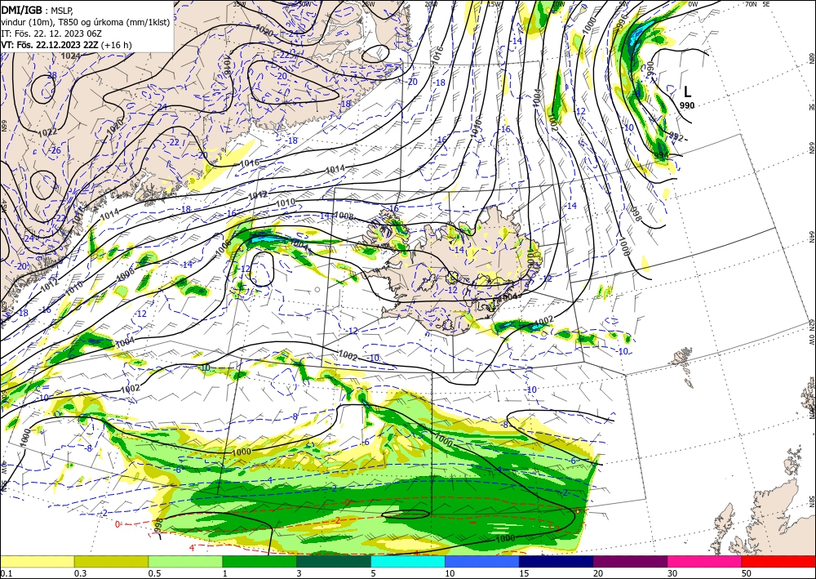816x579 pixels.
Task: Click the '50' legend scale value
Action: coord(747,573)
